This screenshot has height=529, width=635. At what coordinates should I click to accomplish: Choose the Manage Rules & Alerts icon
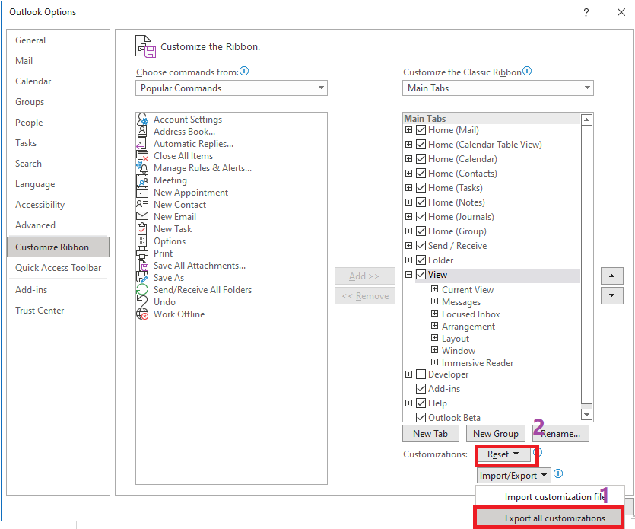(x=142, y=167)
